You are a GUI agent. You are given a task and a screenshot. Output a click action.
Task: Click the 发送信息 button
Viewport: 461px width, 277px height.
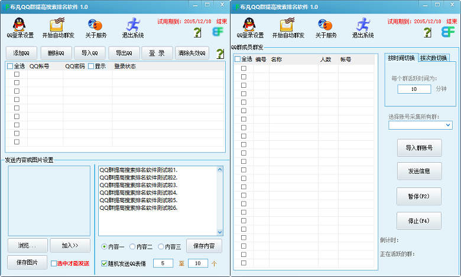[x=419, y=172]
